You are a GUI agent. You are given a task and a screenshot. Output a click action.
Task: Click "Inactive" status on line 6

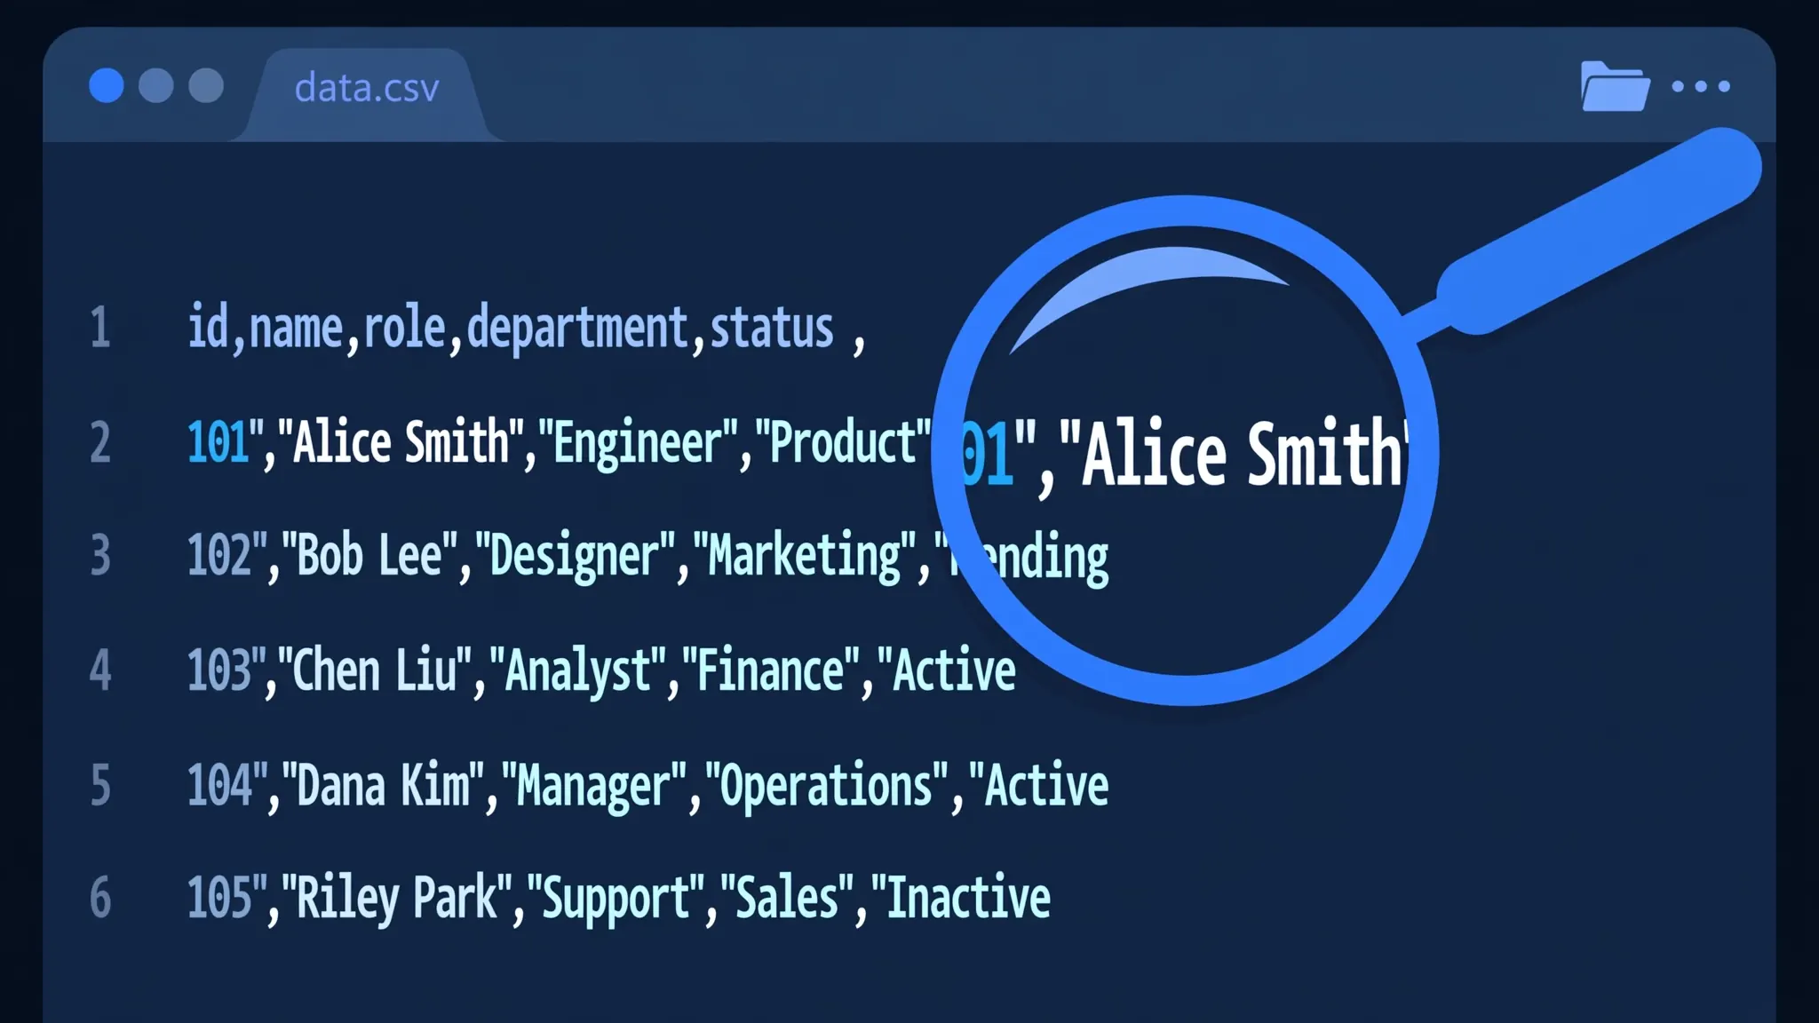click(x=961, y=897)
